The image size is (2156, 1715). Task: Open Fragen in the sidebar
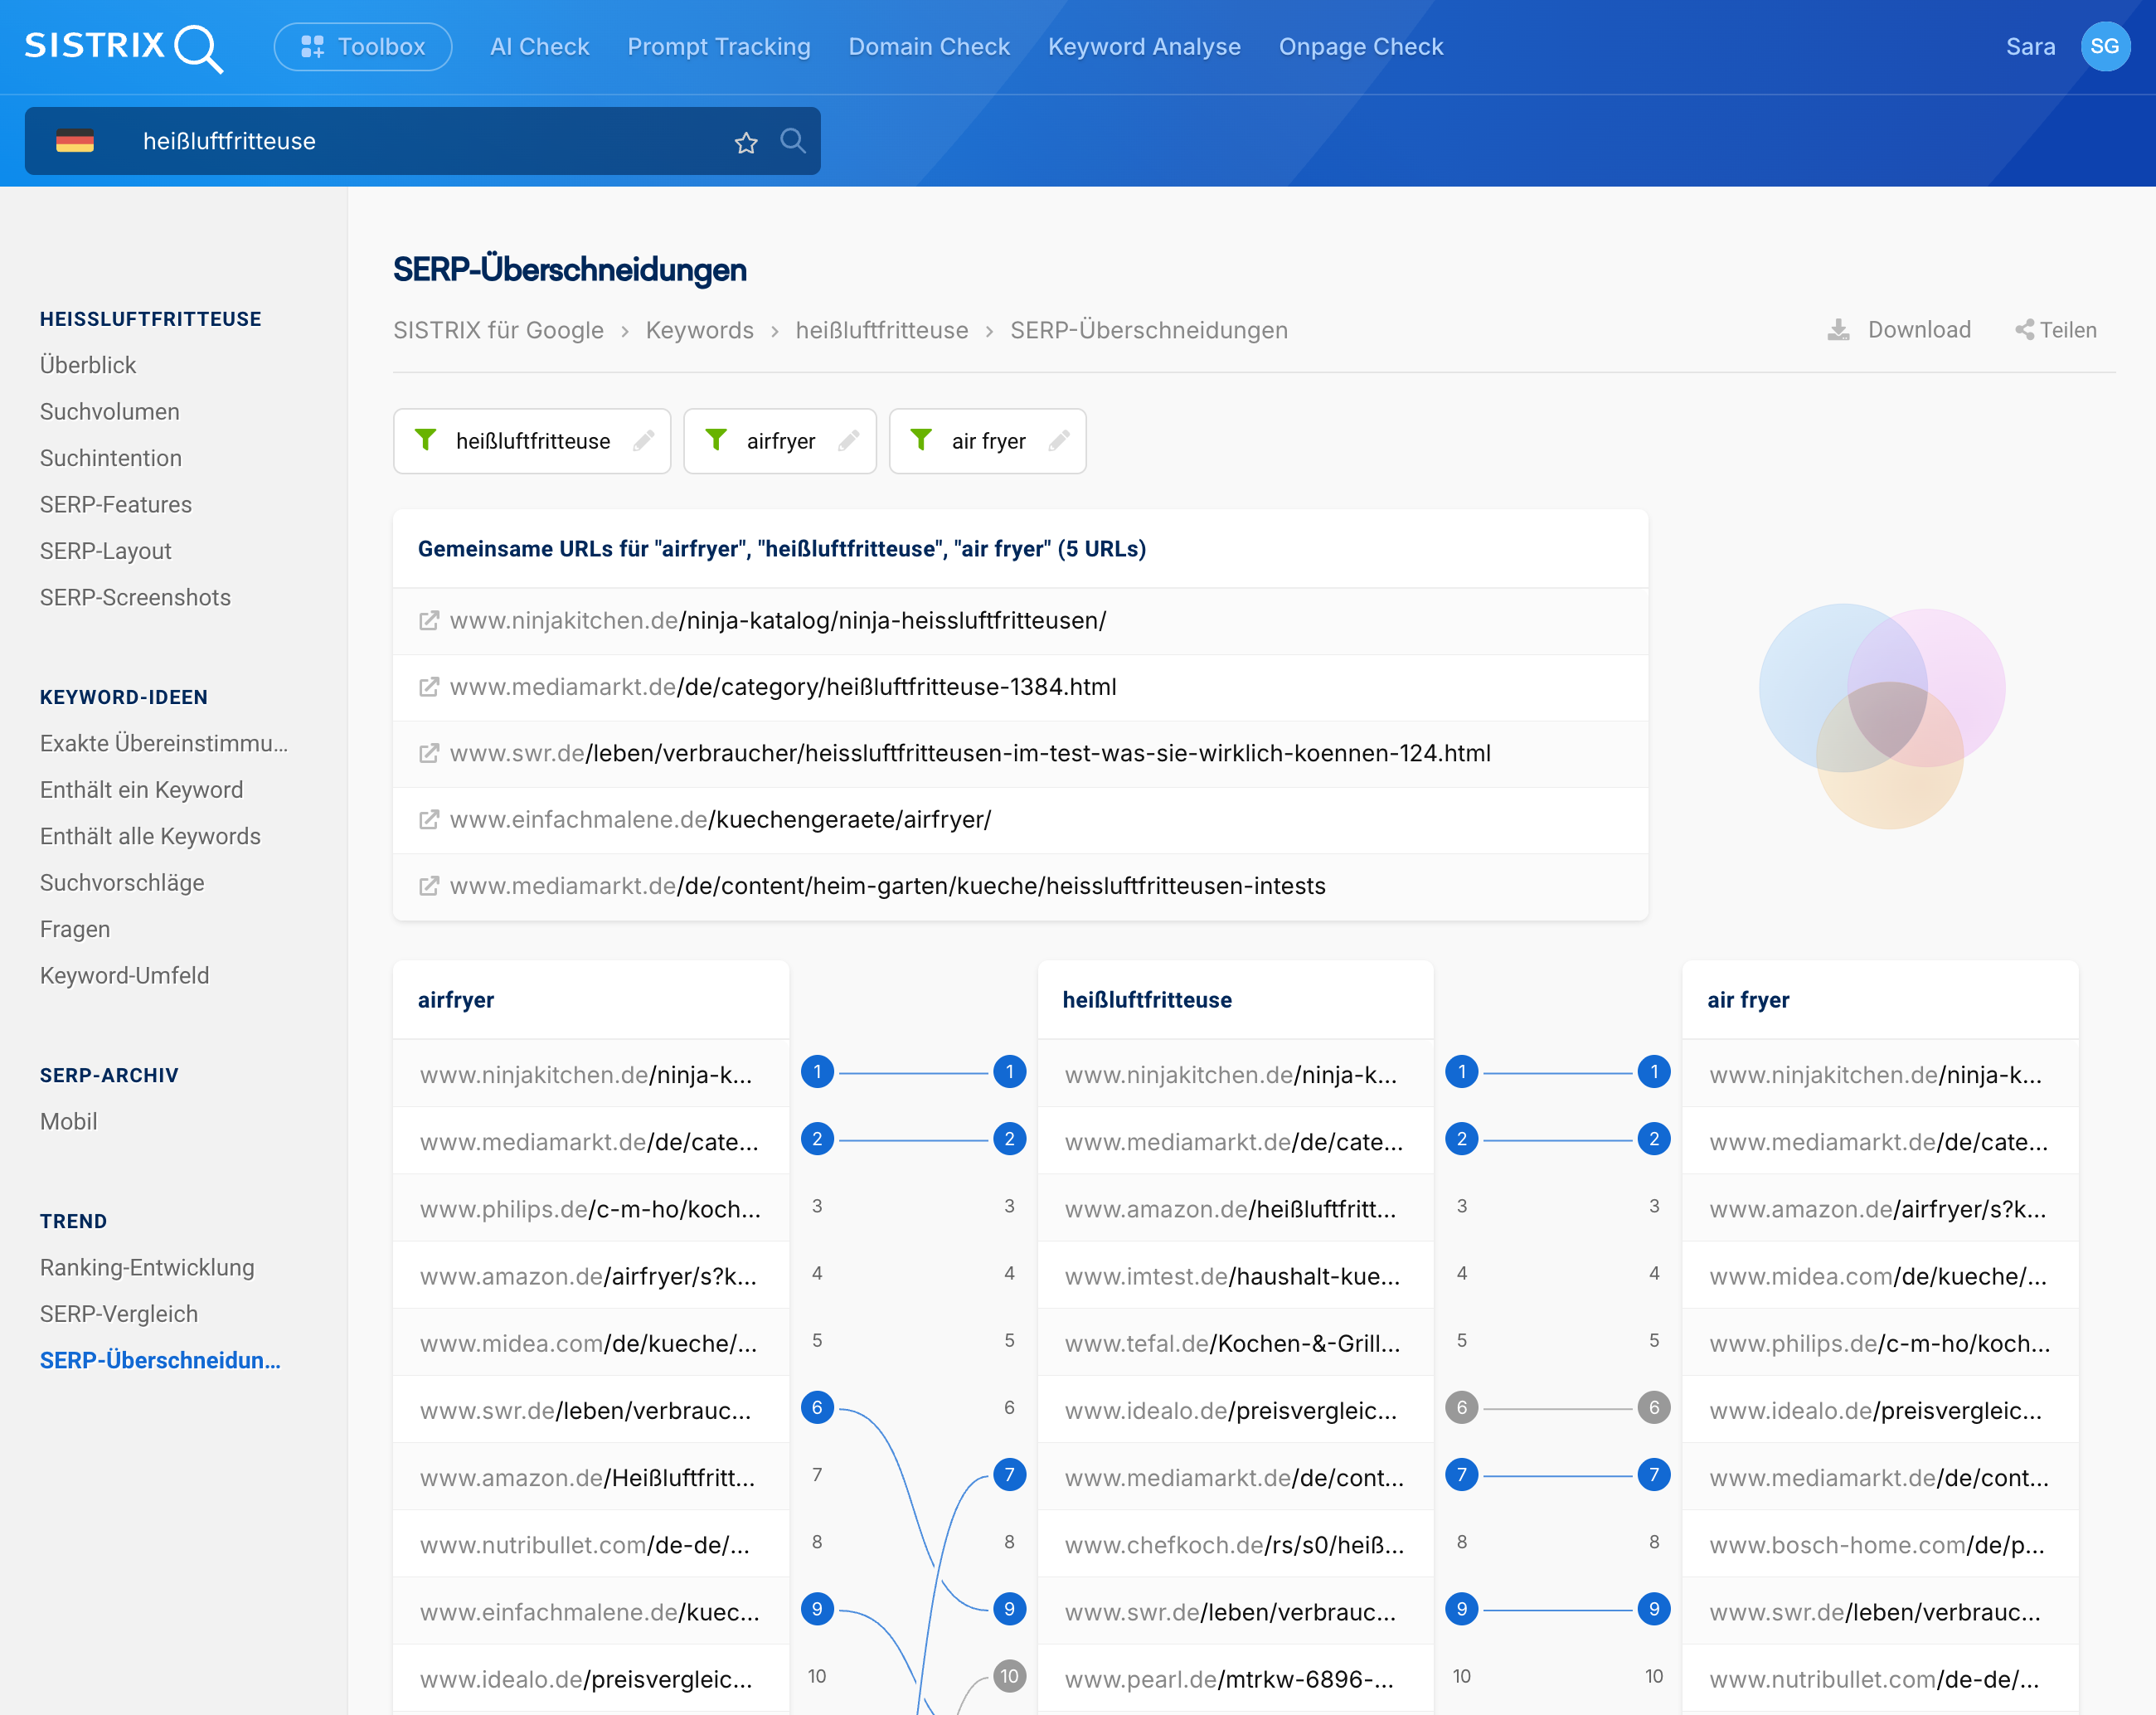[75, 929]
